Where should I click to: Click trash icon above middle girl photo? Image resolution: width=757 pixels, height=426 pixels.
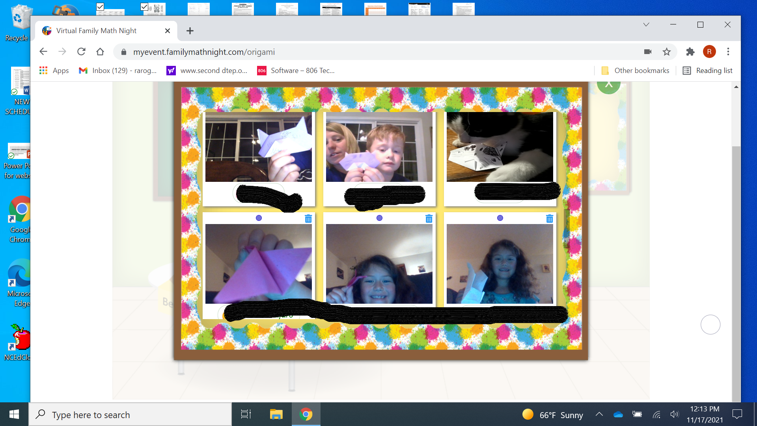429,219
